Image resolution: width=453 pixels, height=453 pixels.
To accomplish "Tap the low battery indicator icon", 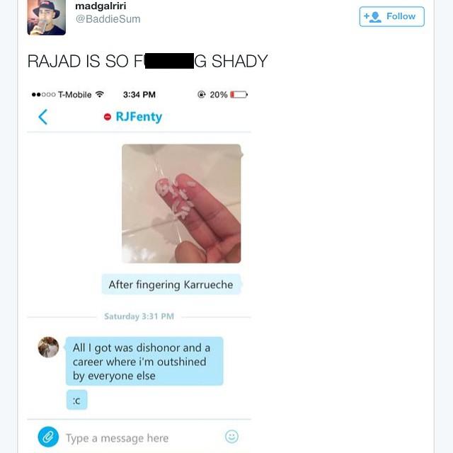I will pyautogui.click(x=239, y=94).
